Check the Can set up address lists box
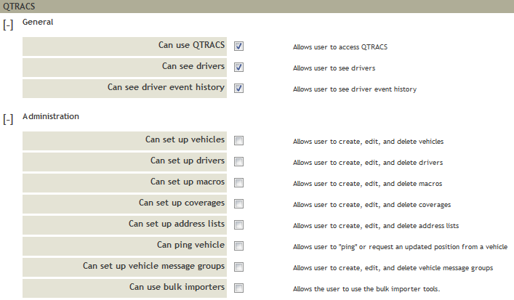This screenshot has width=514, height=300. click(x=238, y=224)
